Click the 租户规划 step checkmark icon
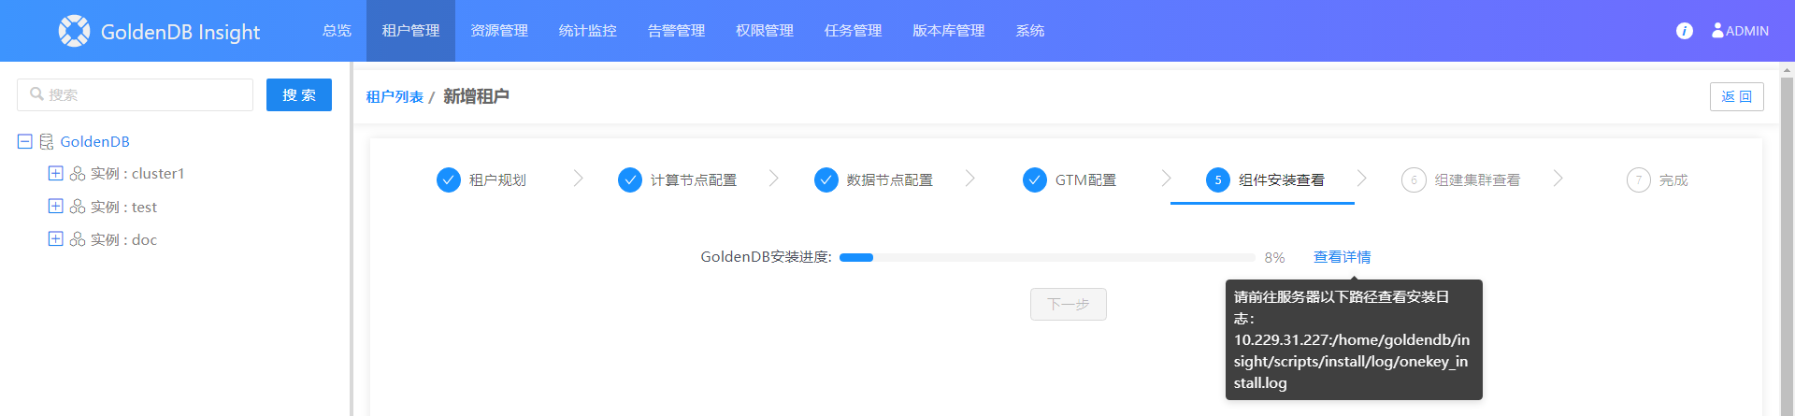The height and width of the screenshot is (416, 1795). coord(449,179)
